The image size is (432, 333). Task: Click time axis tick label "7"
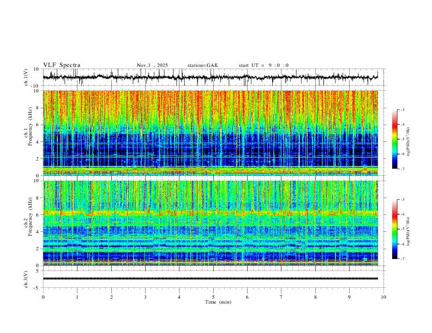281,297
